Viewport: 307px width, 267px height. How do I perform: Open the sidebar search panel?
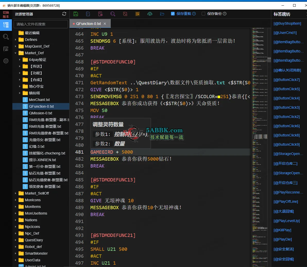pyautogui.click(x=6, y=37)
